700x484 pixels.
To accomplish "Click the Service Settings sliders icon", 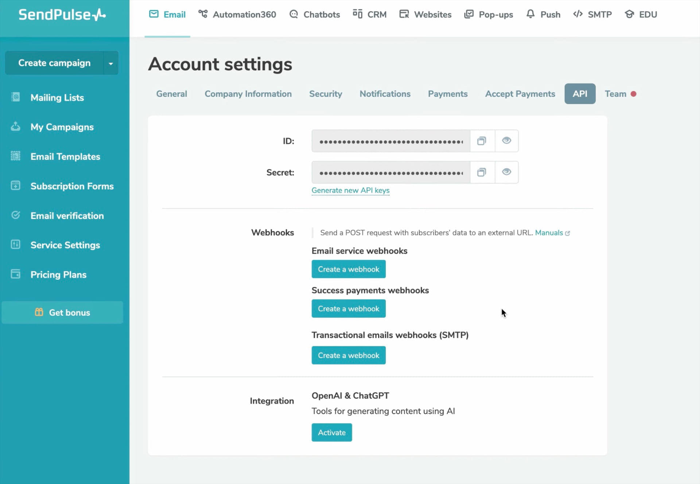I will (x=15, y=244).
